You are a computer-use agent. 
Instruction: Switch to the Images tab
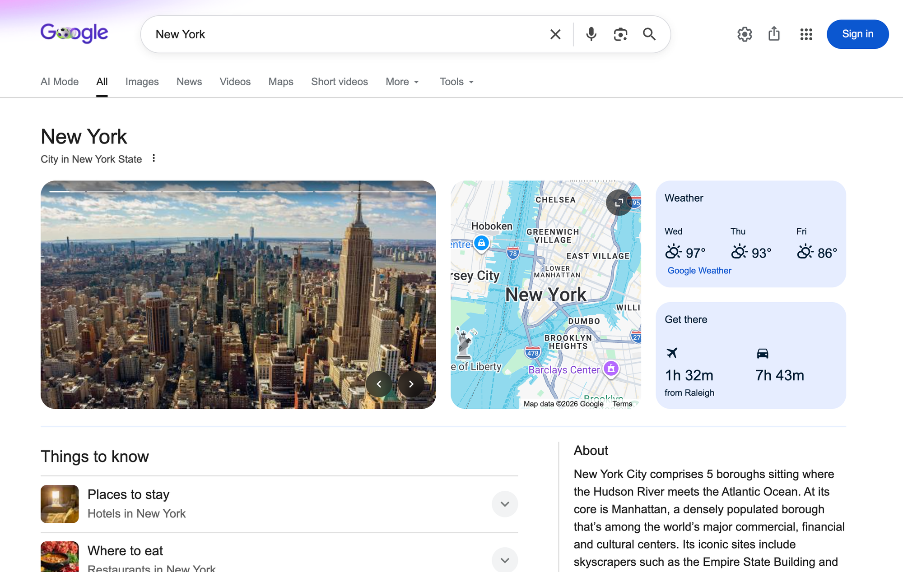click(142, 82)
